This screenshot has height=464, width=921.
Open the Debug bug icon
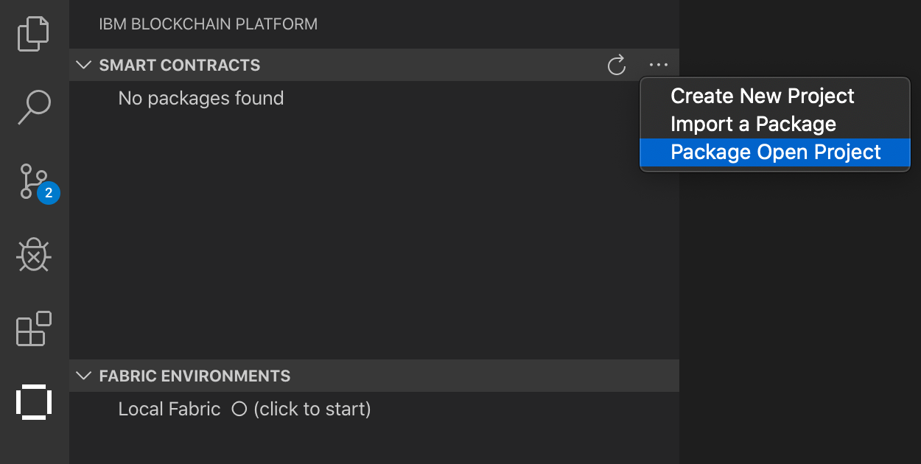[34, 255]
